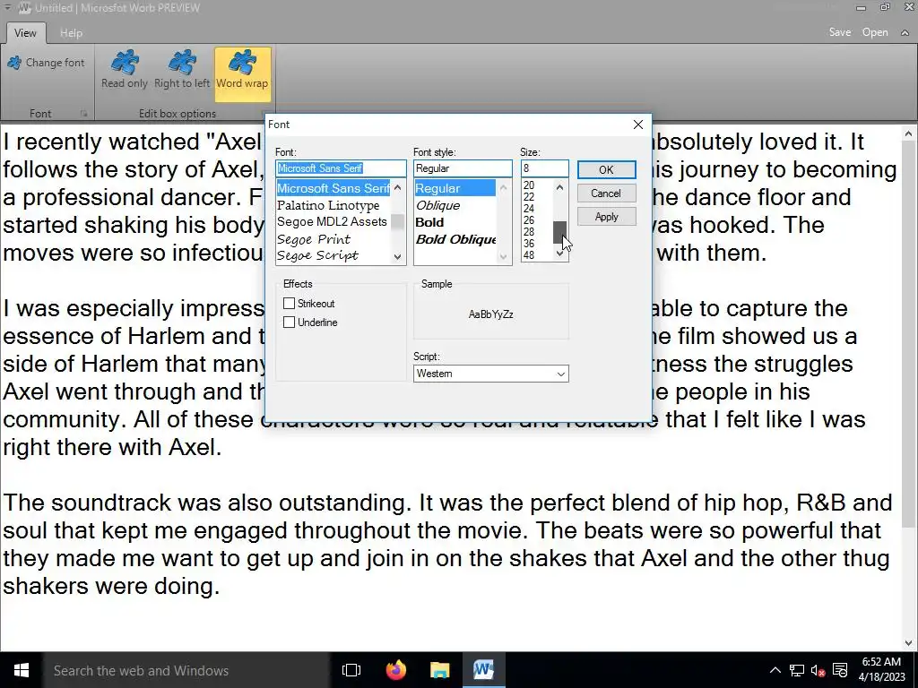Select font size 36
The height and width of the screenshot is (688, 918).
tap(529, 244)
